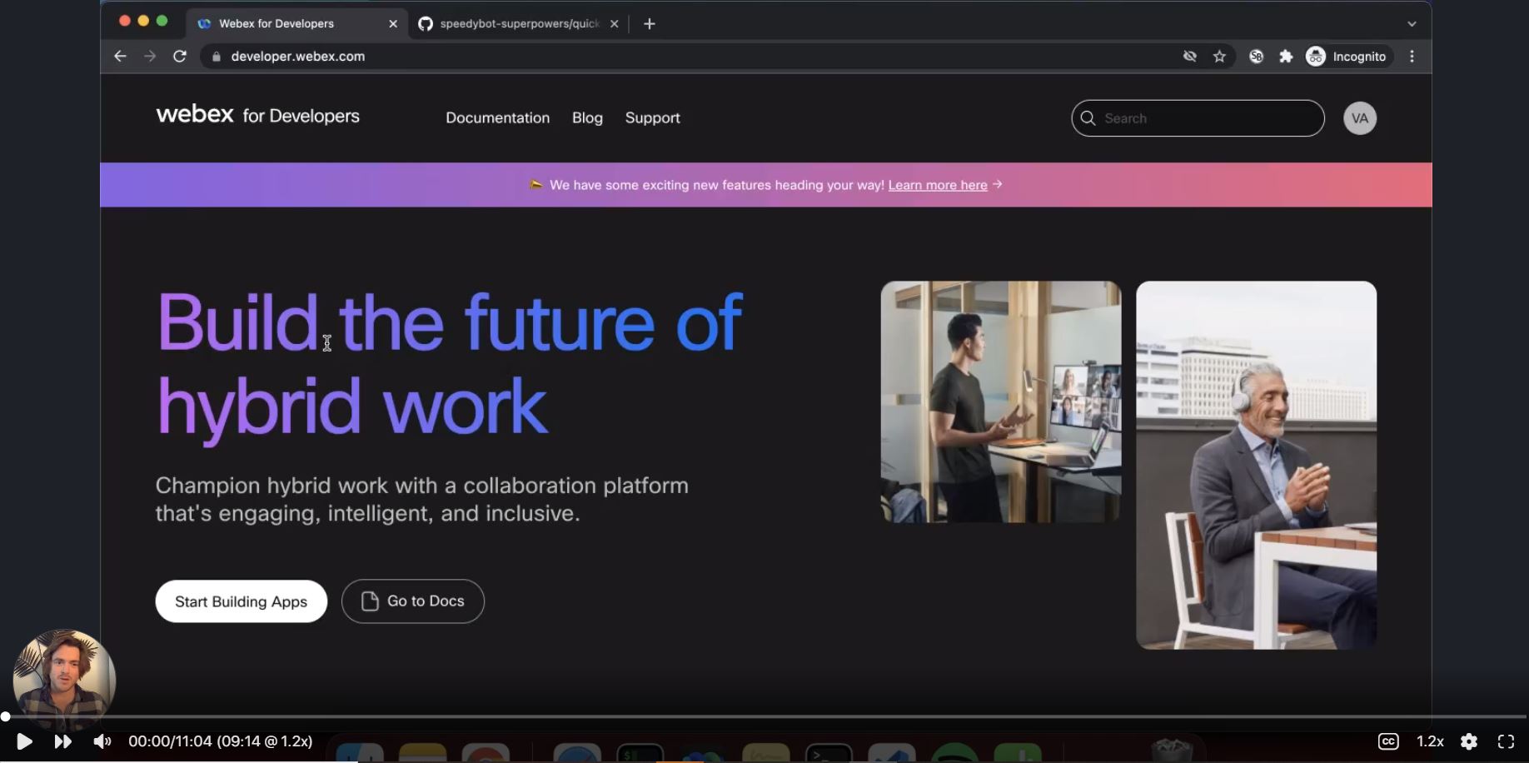
Task: Mute the video volume speaker icon
Action: coord(102,741)
